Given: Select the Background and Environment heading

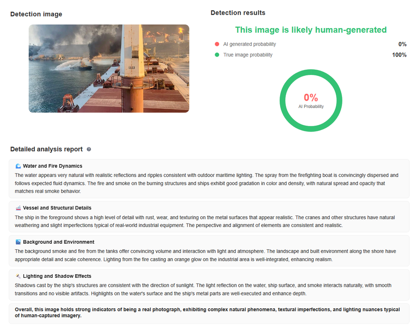Looking at the screenshot, I should (x=58, y=242).
